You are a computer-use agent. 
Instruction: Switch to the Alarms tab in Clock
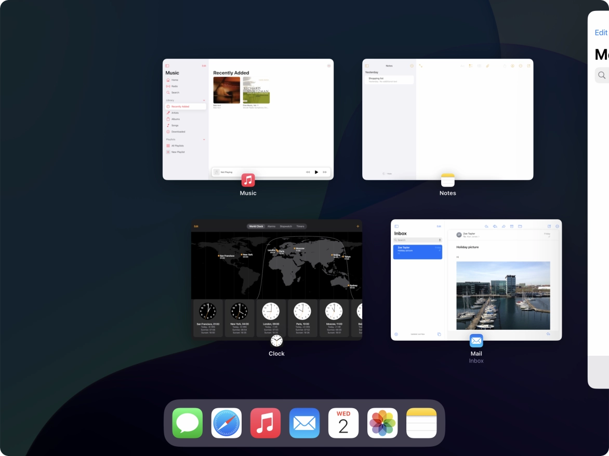coord(271,226)
